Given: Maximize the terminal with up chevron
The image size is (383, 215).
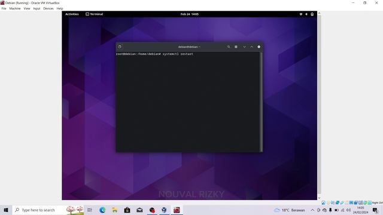Looking at the screenshot, I should 251,47.
